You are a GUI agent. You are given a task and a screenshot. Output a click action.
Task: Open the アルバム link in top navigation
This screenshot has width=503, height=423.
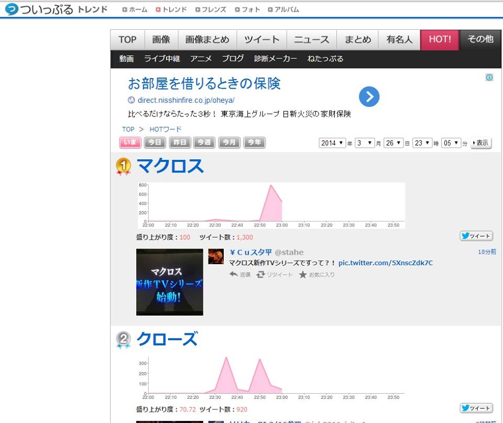coord(283,9)
